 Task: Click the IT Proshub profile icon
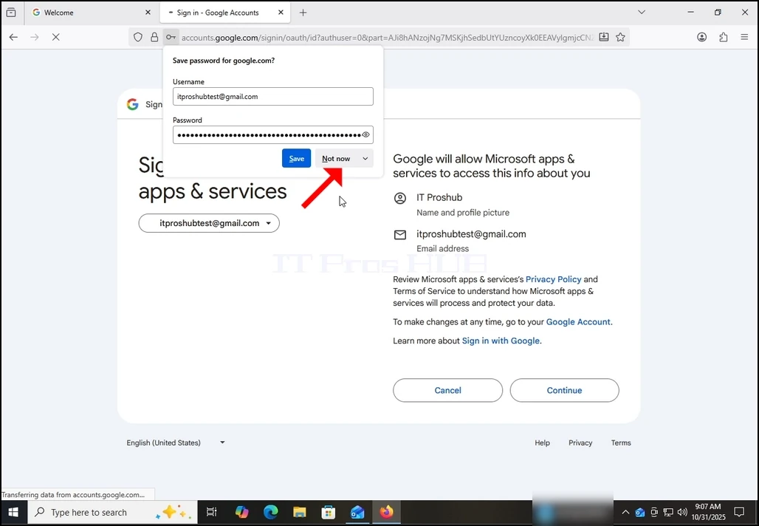tap(400, 198)
